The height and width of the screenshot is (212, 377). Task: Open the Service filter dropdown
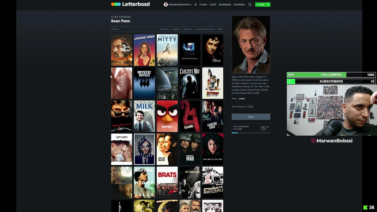tap(188, 29)
